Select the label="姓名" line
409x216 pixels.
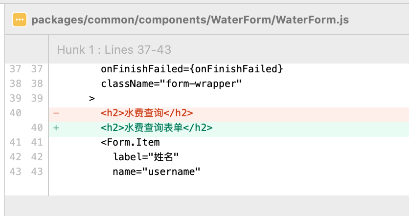coord(146,157)
